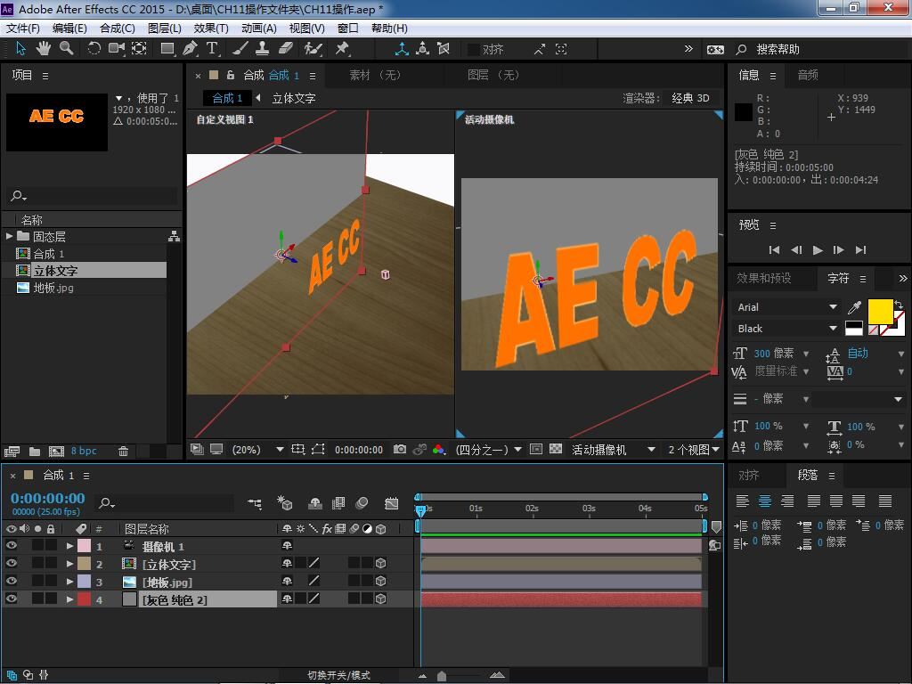Screen dimensions: 912x684
Task: Click the Draft 3D icon in timeline
Action: (284, 504)
